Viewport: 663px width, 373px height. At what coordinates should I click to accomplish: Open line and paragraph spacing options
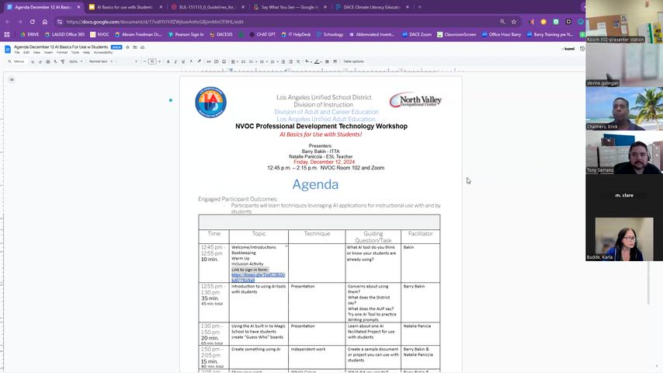click(243, 61)
